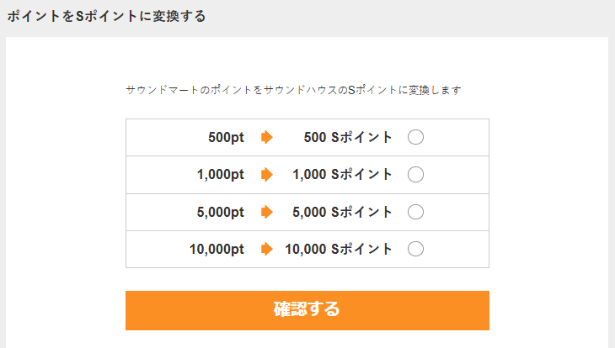Click the orange arrow beside 5,000pt
Screen dimensions: 615x348
[x=267, y=212]
